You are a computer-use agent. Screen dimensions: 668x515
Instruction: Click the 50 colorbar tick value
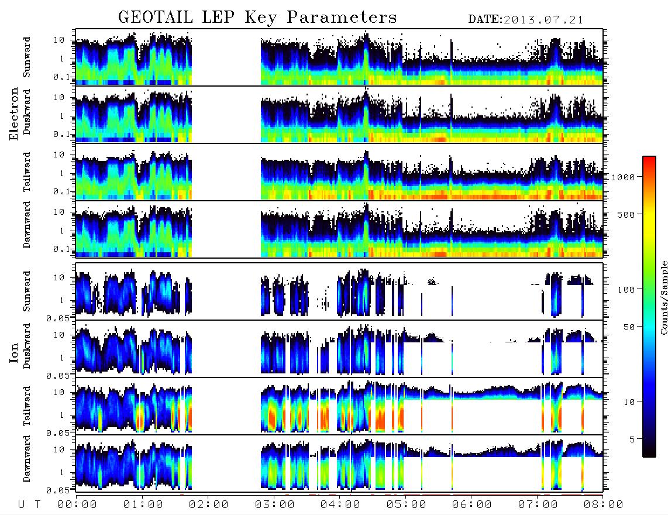(x=629, y=327)
